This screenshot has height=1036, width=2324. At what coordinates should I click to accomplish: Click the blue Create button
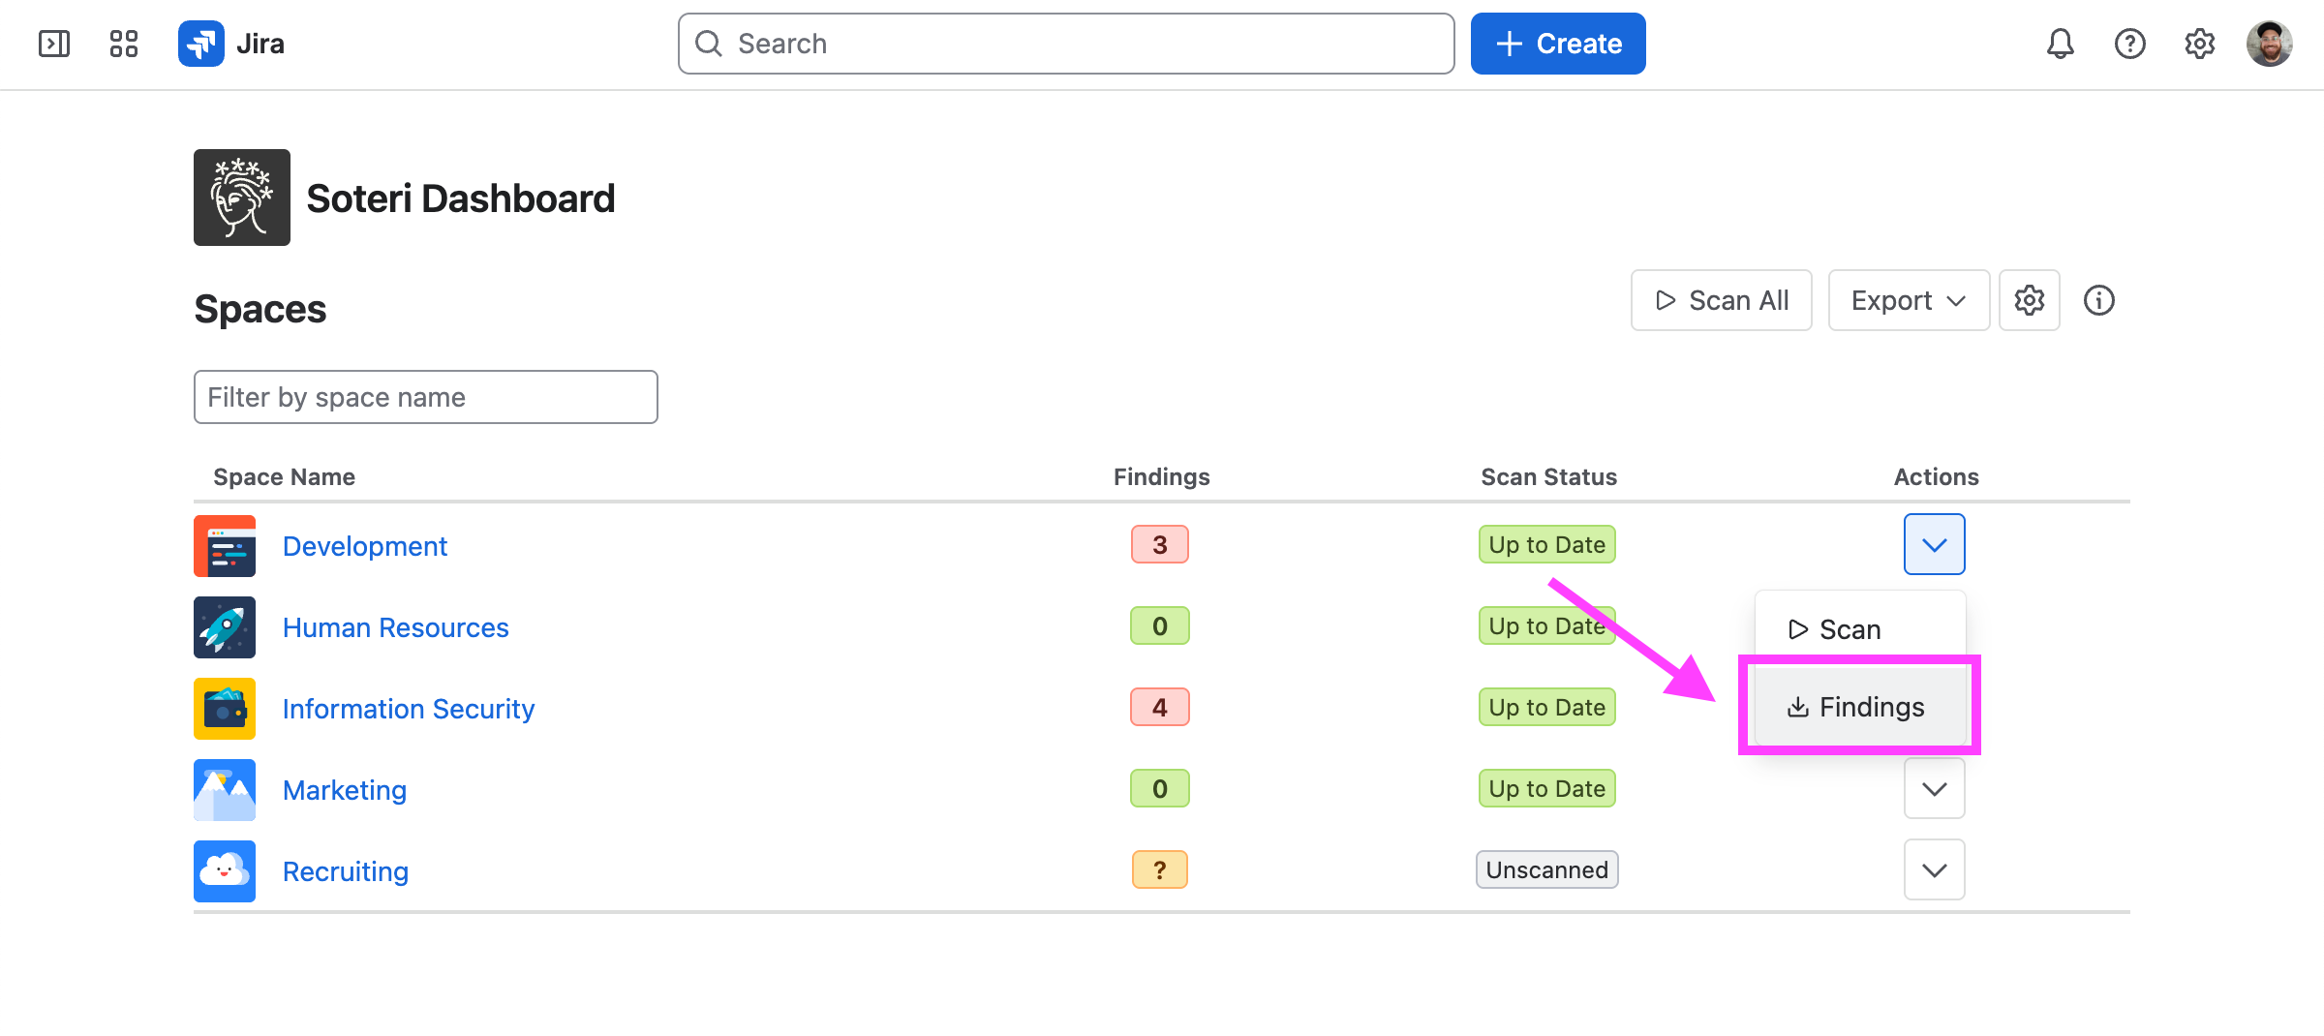(1558, 44)
